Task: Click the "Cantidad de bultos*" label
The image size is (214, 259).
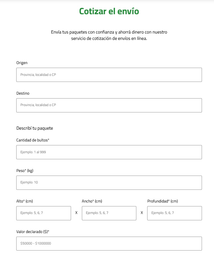Action: pos(33,140)
